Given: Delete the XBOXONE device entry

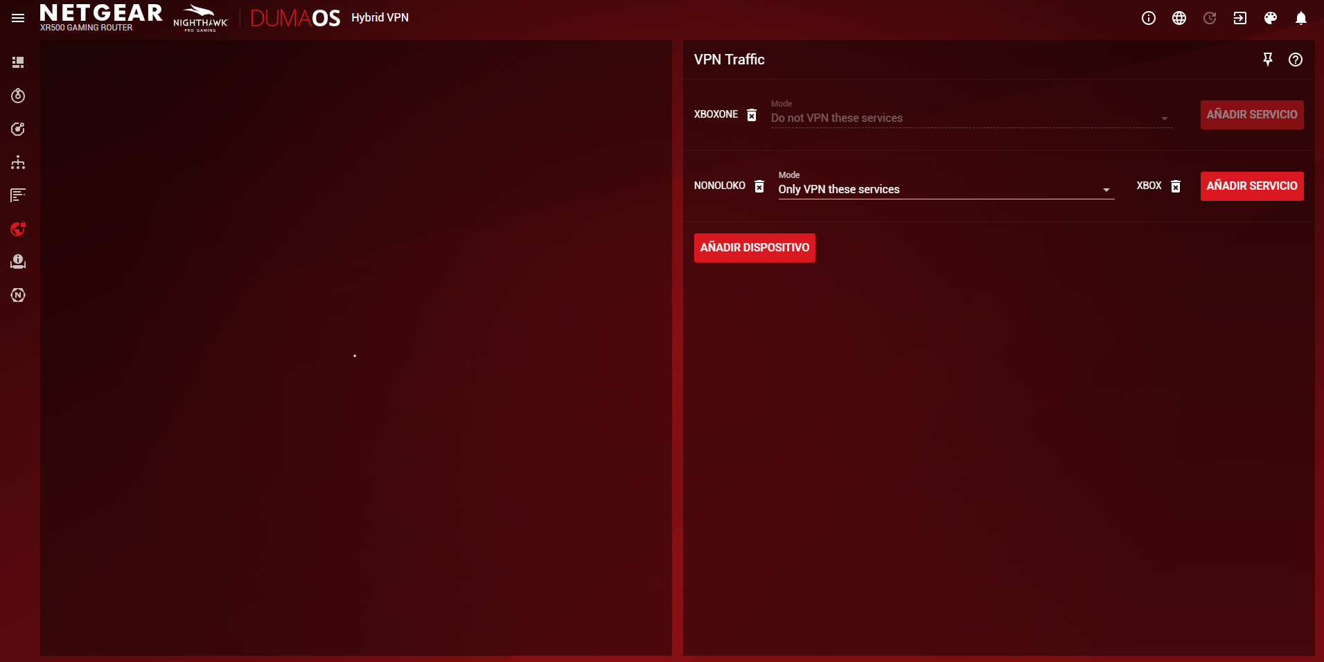Looking at the screenshot, I should [752, 115].
